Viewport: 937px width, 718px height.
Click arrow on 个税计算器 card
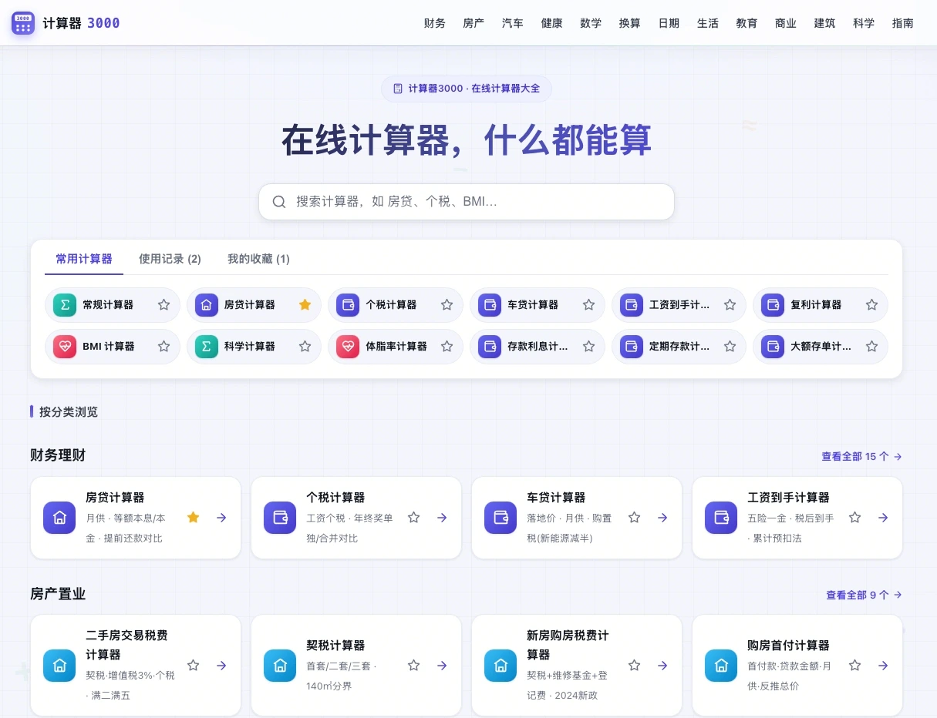click(x=442, y=518)
